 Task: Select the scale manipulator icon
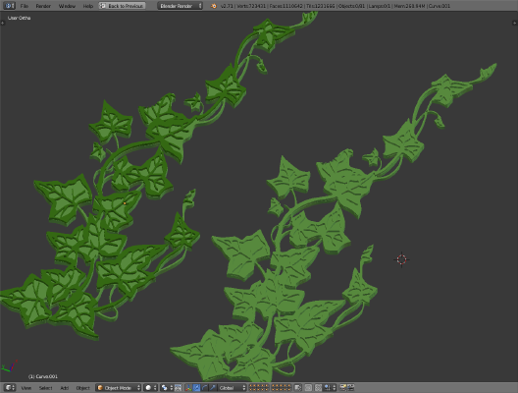(x=213, y=388)
